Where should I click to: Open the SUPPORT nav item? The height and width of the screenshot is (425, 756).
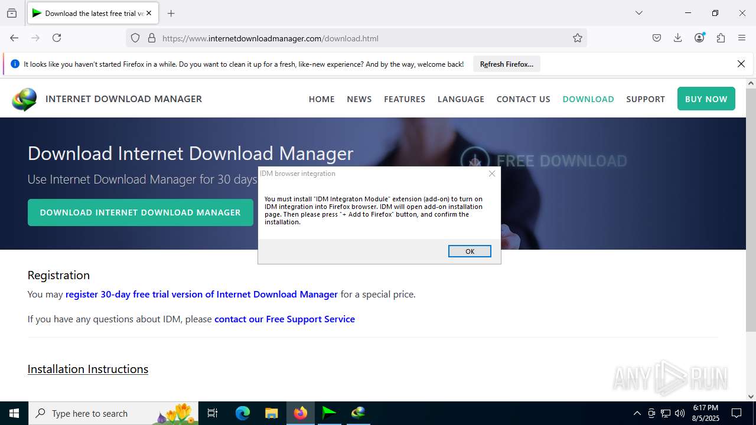coord(646,99)
